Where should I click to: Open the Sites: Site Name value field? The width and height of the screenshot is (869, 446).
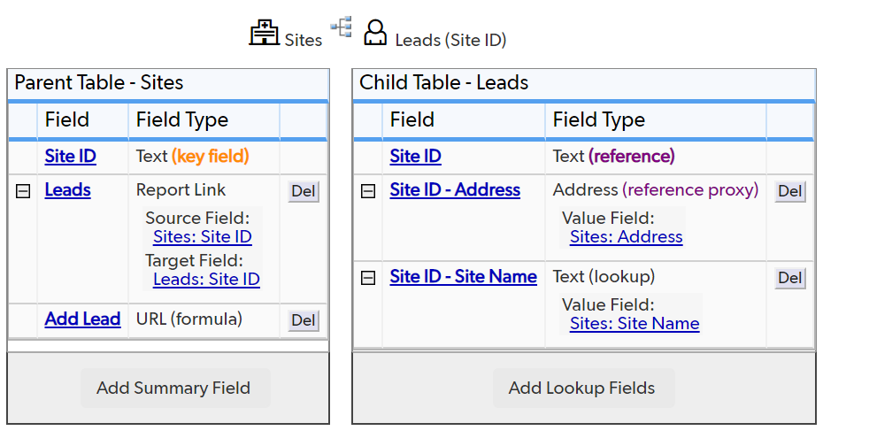coord(634,324)
